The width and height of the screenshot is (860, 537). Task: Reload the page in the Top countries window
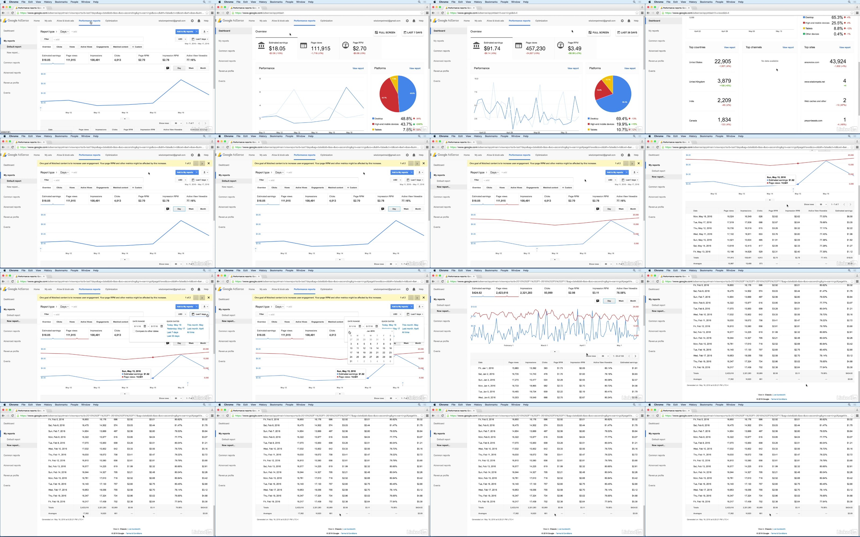click(657, 13)
